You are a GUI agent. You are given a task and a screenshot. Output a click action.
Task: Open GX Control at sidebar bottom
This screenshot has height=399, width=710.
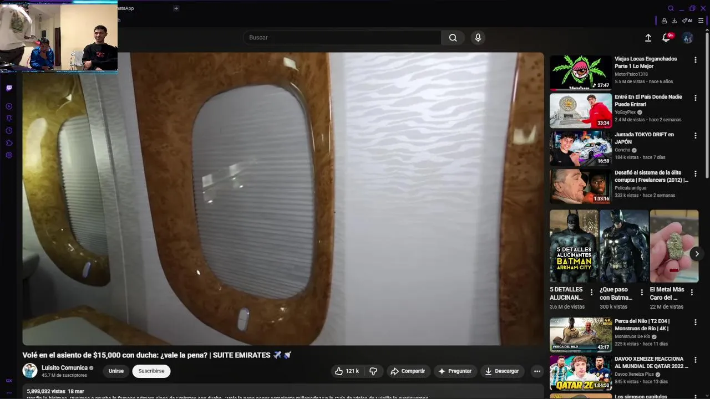pos(9,381)
